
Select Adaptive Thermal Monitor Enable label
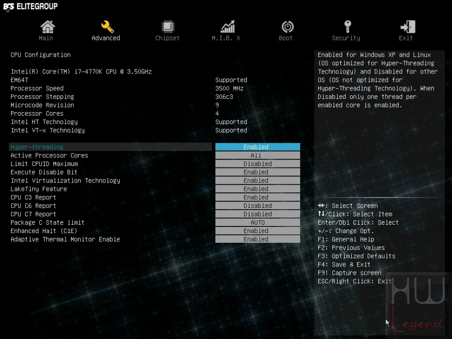65,239
